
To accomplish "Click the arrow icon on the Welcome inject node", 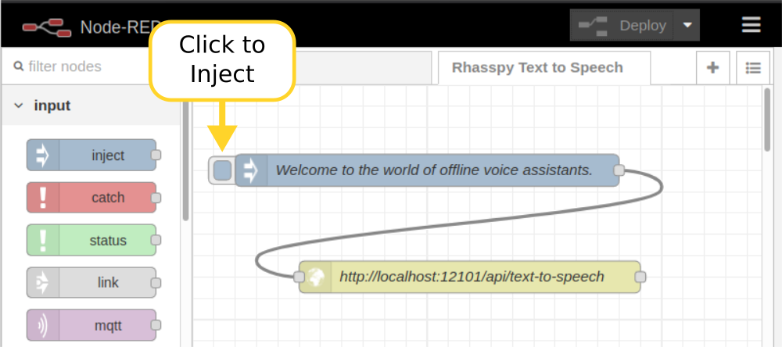I will (251, 170).
